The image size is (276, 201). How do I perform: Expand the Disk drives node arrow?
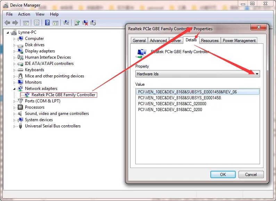14,45
